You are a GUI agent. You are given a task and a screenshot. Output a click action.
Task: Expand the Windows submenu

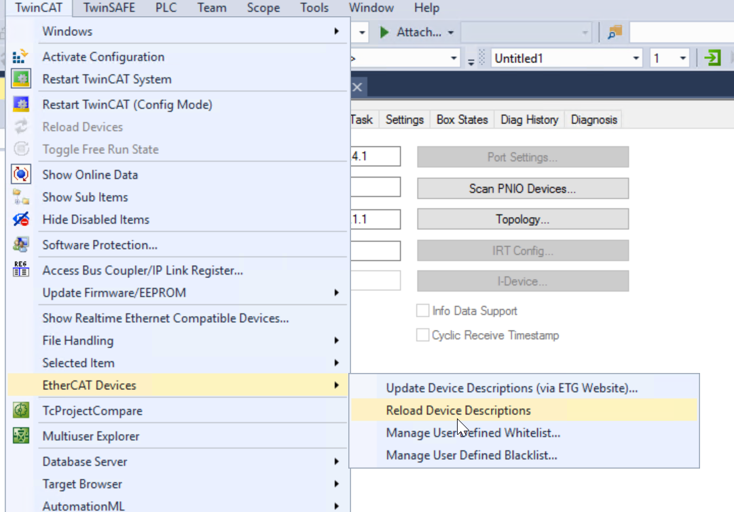coord(336,31)
